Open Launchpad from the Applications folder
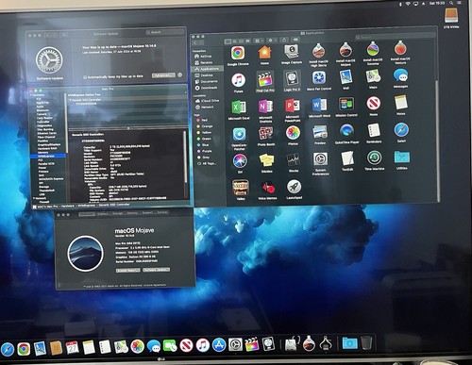Viewport: 472px width, 365px height. click(294, 187)
